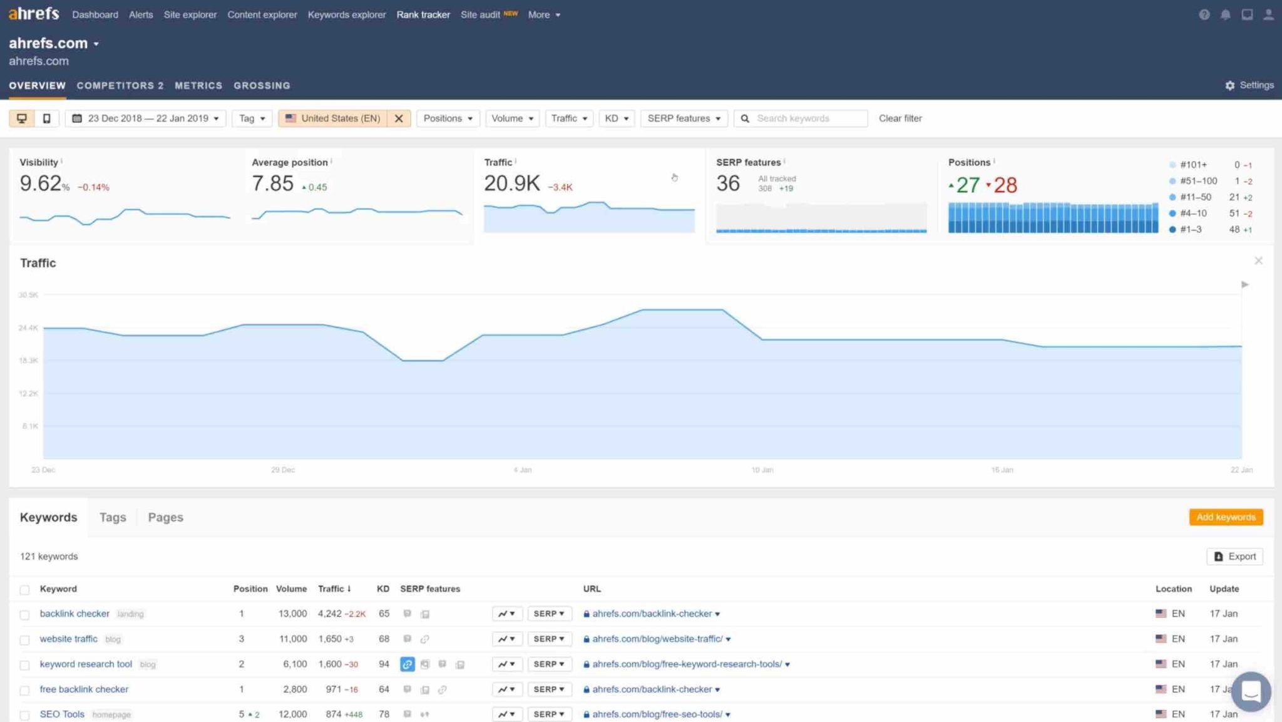Open the chat support bubble
Viewport: 1282px width, 722px height.
coord(1251,691)
